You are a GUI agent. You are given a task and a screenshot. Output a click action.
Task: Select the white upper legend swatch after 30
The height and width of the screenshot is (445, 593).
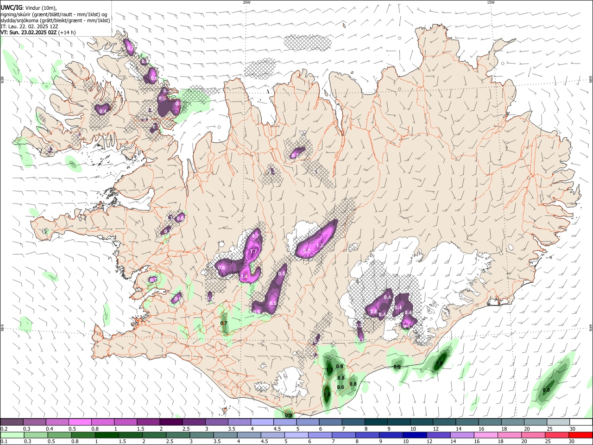[580, 422]
